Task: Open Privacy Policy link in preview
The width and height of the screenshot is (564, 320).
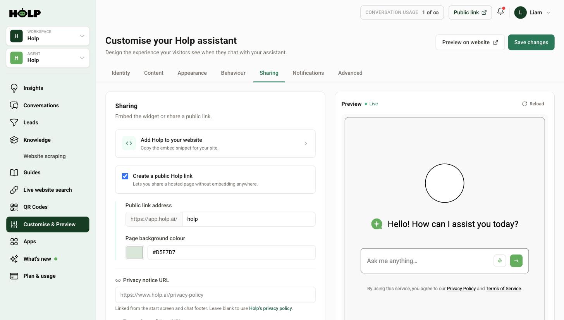Action: click(461, 289)
